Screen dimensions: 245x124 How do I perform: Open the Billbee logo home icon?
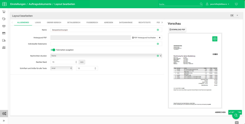click(x=4, y=4)
